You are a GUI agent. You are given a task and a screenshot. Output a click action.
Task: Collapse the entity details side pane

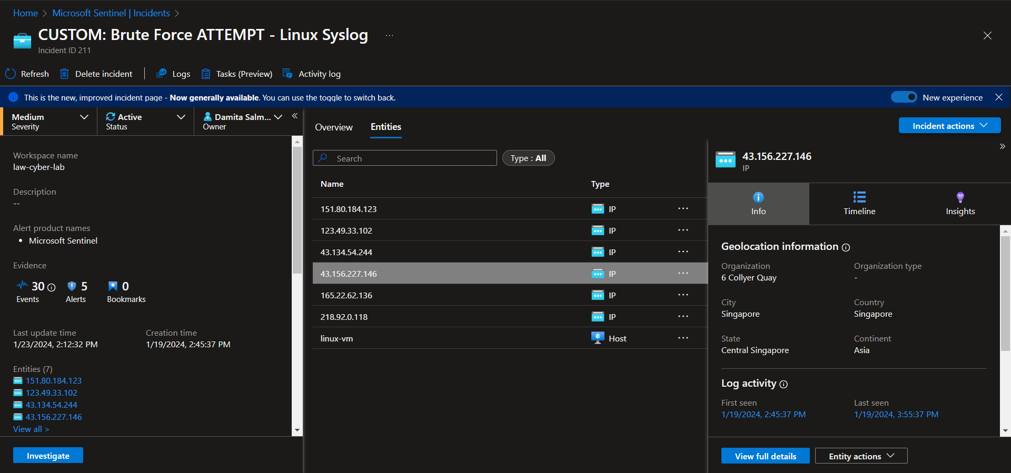[x=1002, y=146]
